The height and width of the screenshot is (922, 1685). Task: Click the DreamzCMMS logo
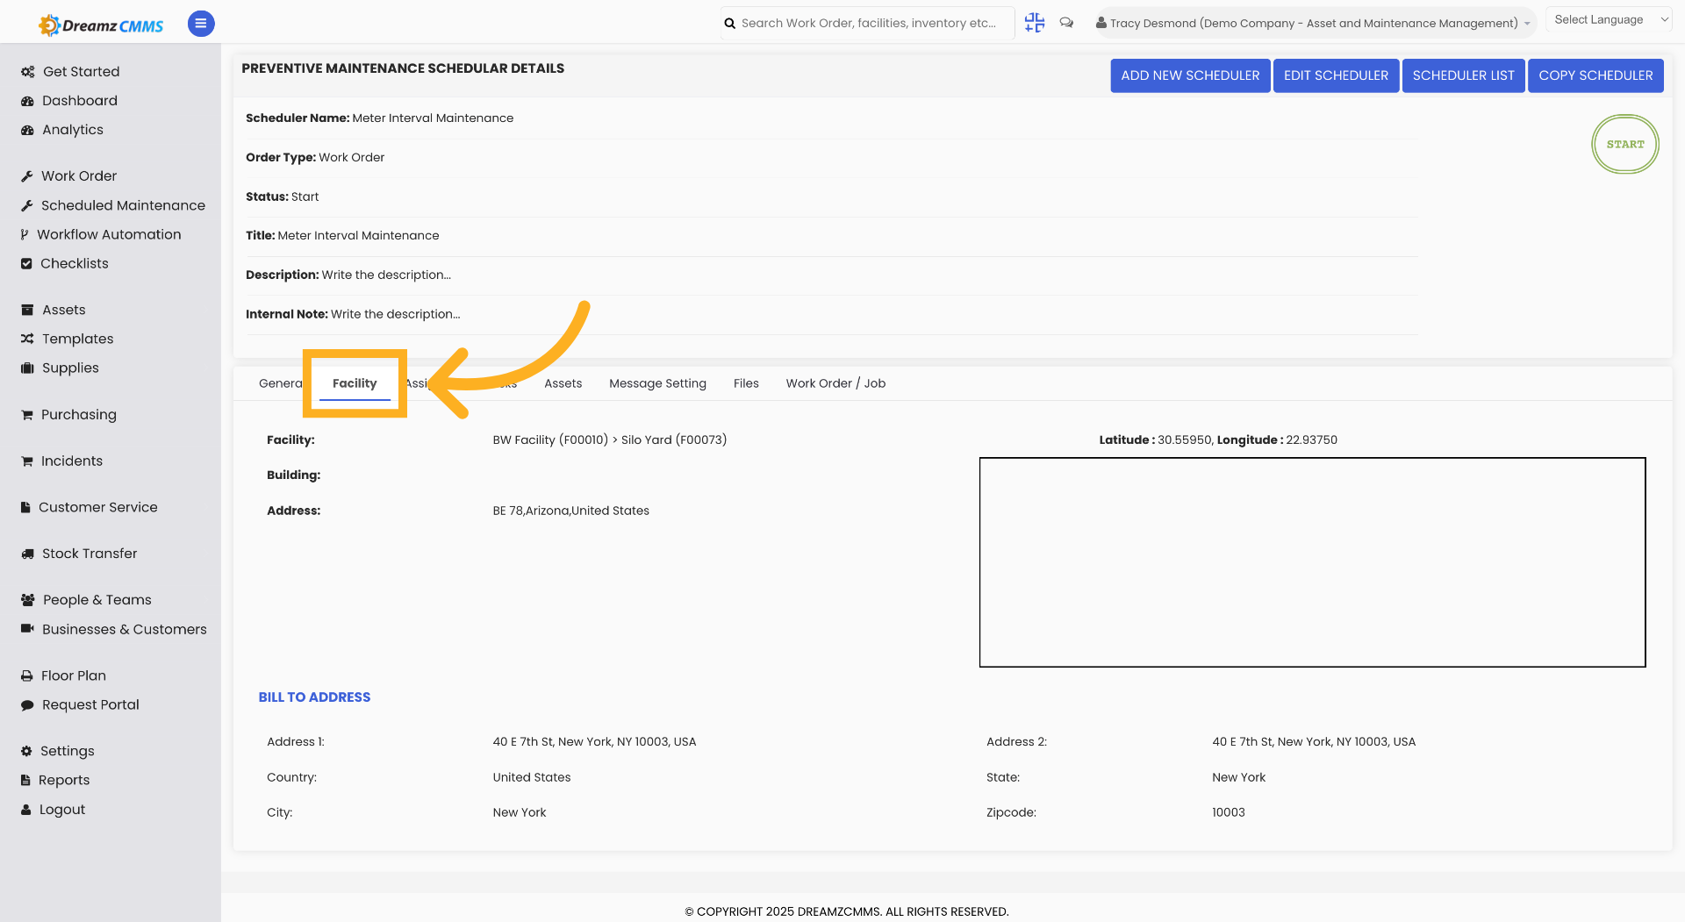(101, 25)
